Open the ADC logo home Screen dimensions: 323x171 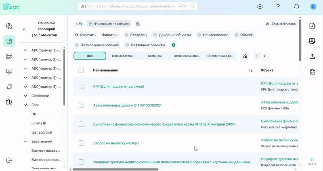11,7
